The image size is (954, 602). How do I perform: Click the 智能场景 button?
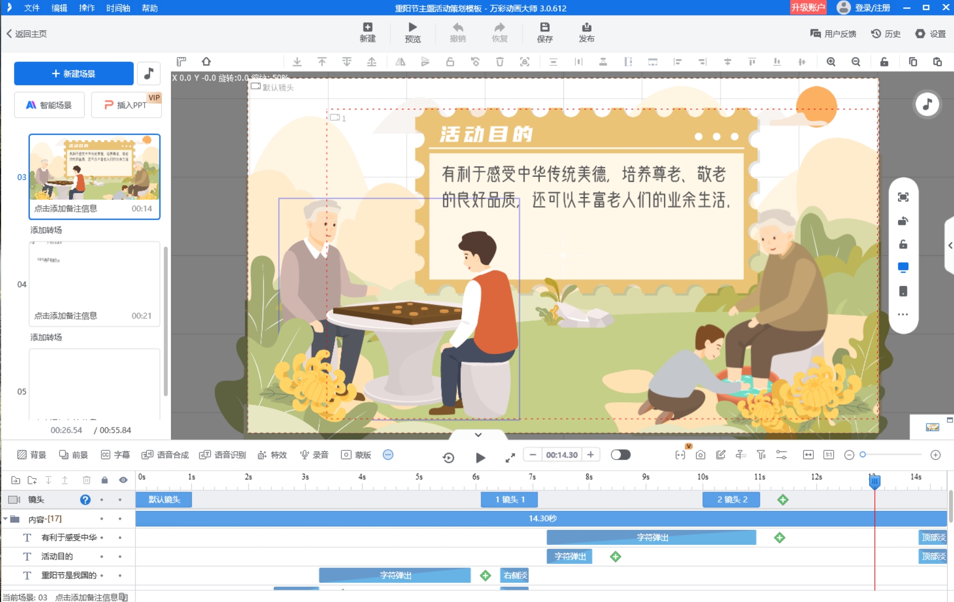coord(49,105)
